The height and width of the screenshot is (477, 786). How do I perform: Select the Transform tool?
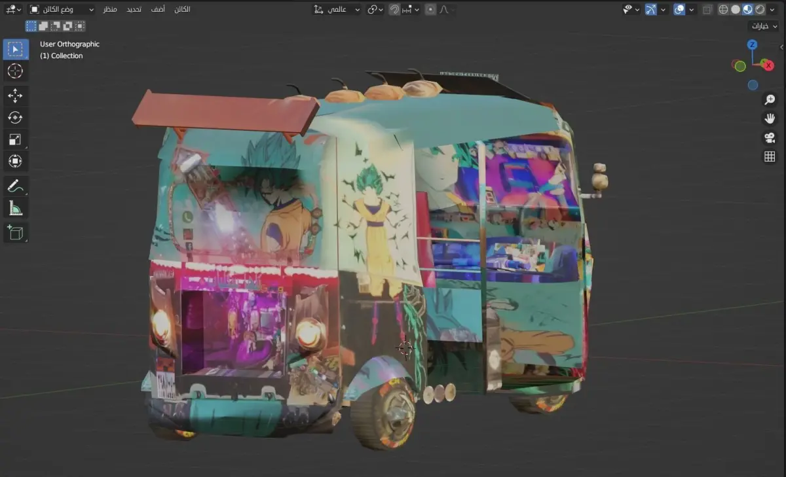(15, 161)
